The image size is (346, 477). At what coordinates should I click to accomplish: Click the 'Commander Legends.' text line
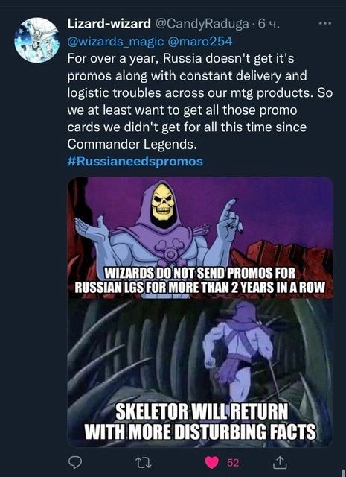tap(132, 144)
